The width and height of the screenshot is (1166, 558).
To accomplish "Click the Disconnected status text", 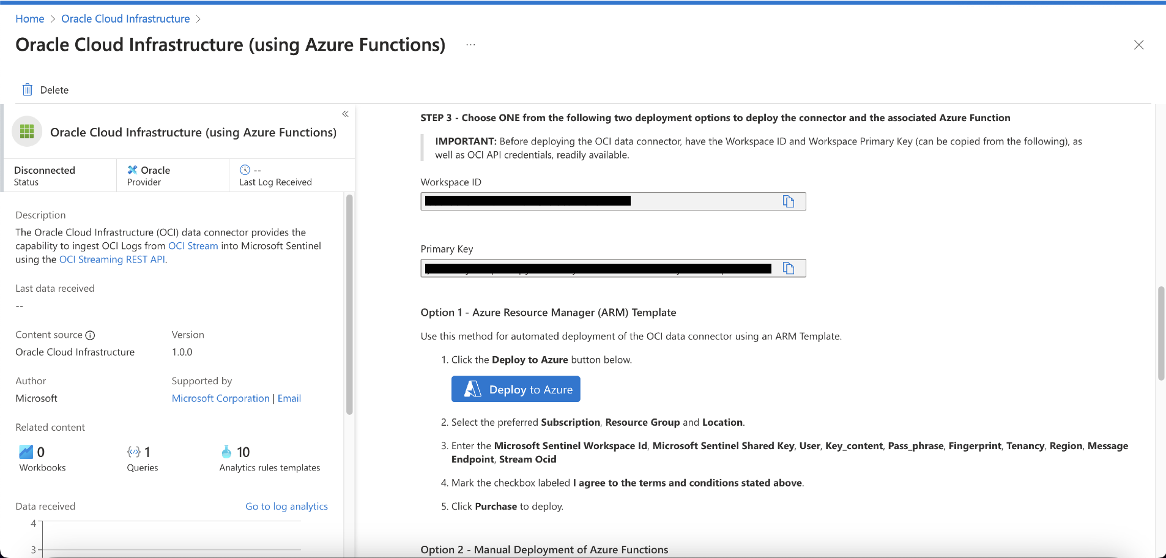I will [45, 170].
